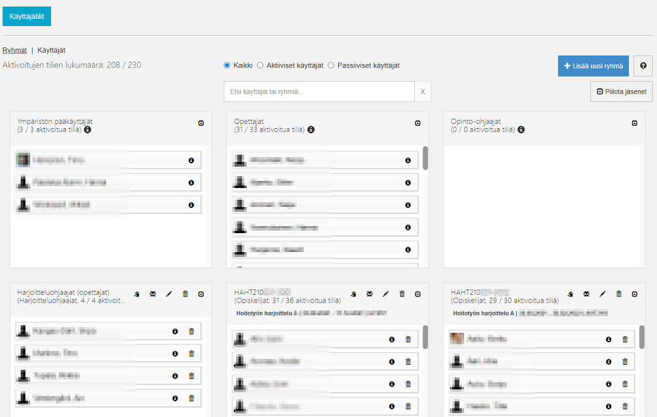Click info icon beside Ympäristön pääkäyttäjät account count
The width and height of the screenshot is (657, 417).
(x=88, y=129)
